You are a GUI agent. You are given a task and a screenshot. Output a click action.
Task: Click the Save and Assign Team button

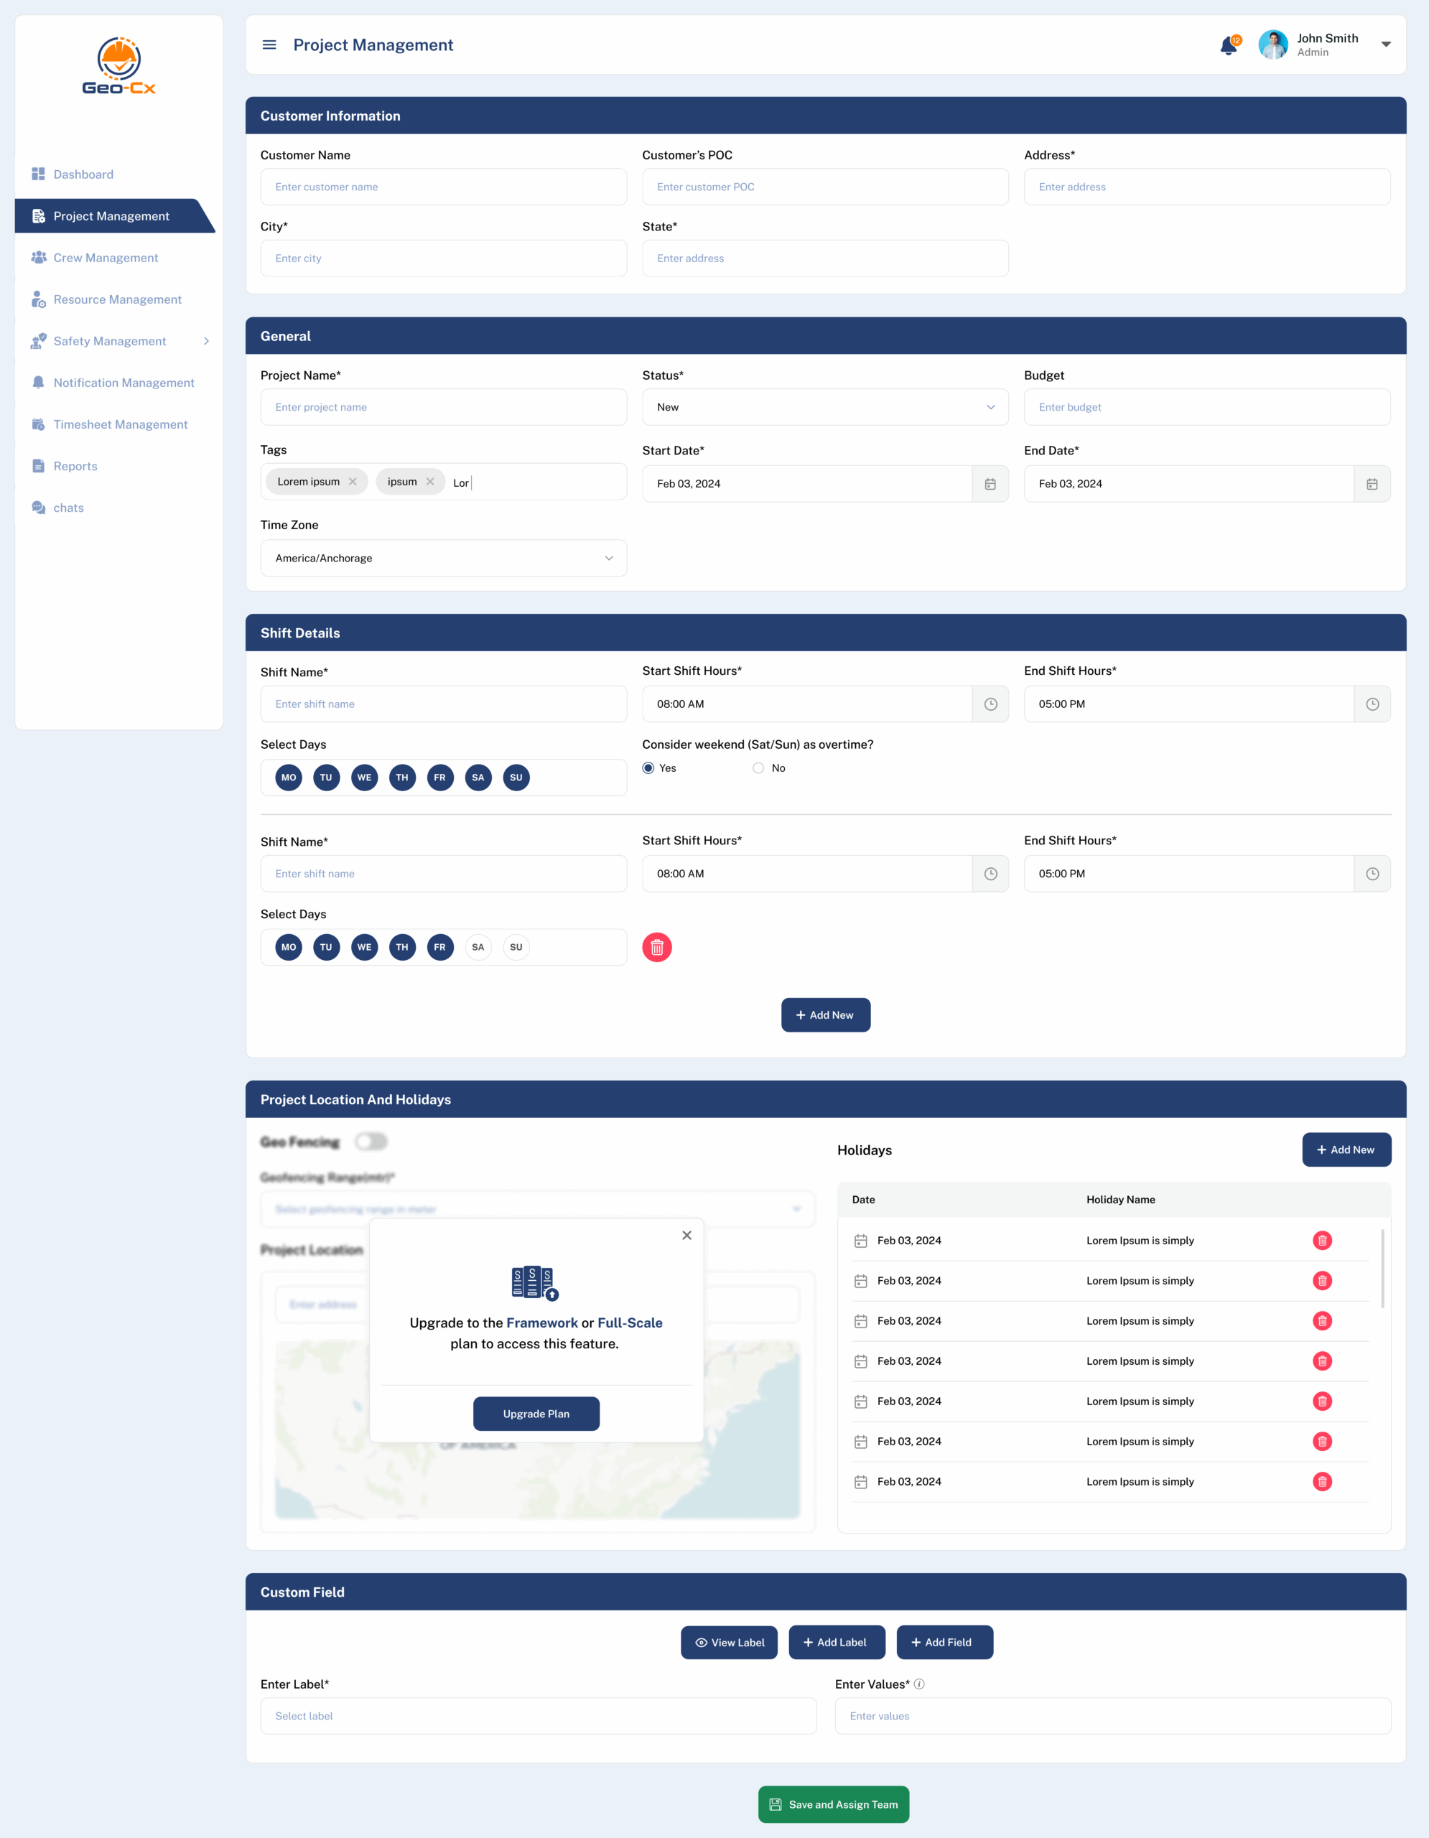833,1804
